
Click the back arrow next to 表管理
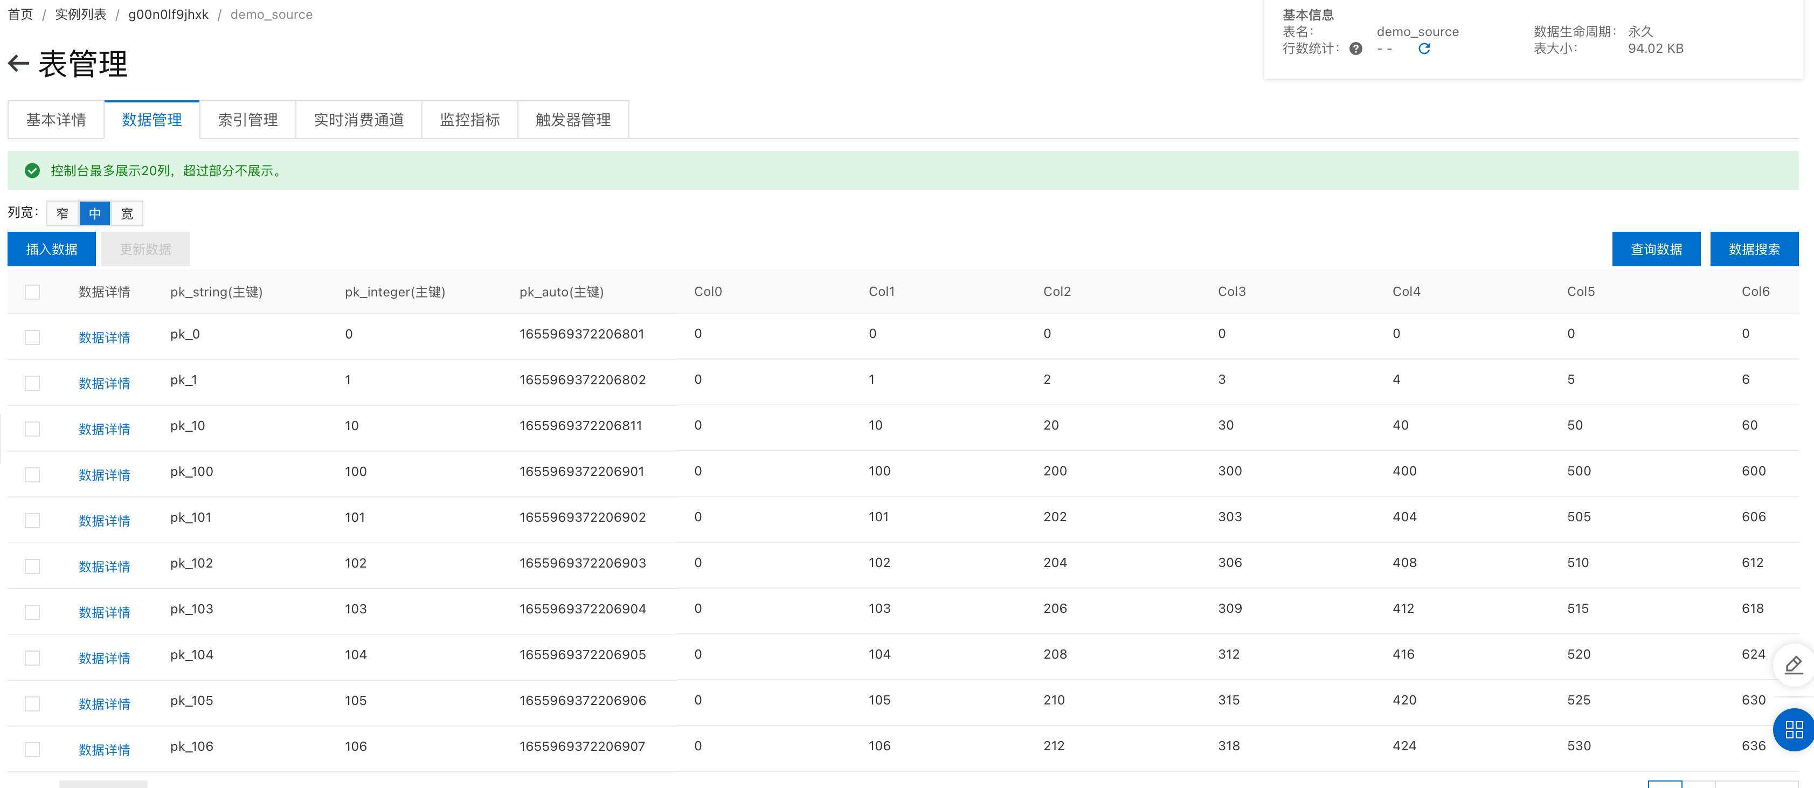click(x=18, y=64)
